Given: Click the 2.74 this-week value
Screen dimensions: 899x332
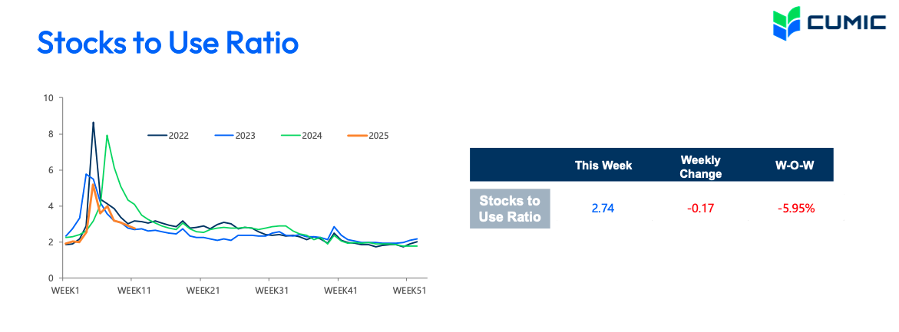Looking at the screenshot, I should pyautogui.click(x=603, y=208).
